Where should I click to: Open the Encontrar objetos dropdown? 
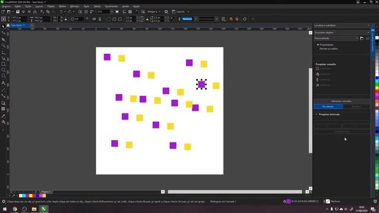342,33
